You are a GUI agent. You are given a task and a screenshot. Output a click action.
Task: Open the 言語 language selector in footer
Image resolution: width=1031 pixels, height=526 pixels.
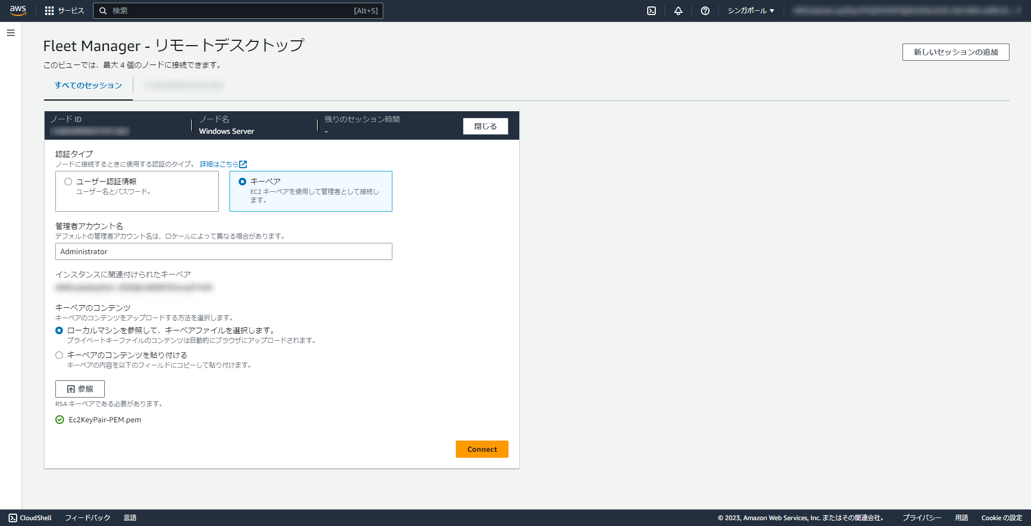(130, 518)
